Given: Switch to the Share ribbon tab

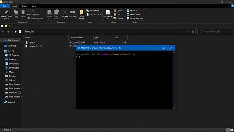Looking at the screenshot, I should pyautogui.click(x=24, y=6).
